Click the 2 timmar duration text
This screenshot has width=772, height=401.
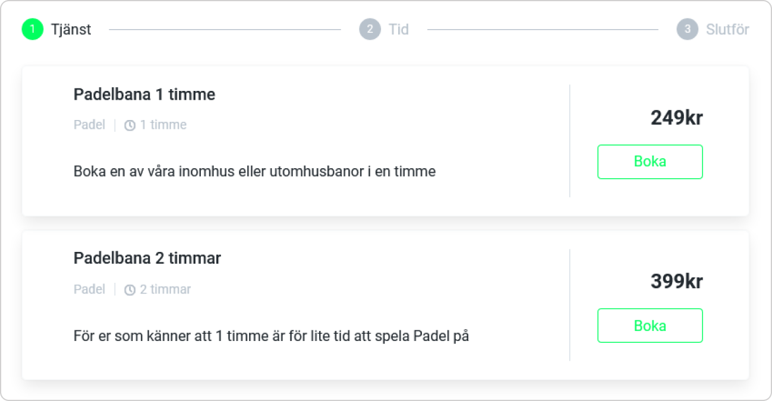click(165, 289)
